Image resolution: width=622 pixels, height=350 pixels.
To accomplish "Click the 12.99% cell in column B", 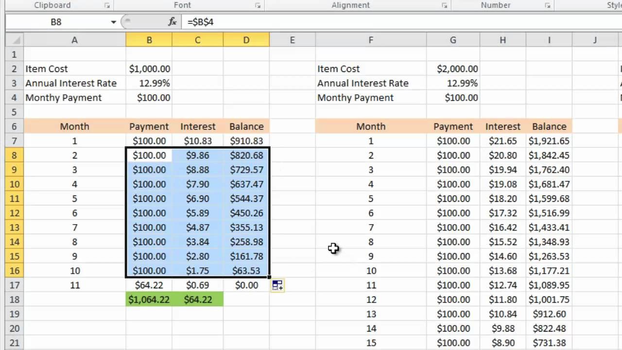I will point(149,83).
